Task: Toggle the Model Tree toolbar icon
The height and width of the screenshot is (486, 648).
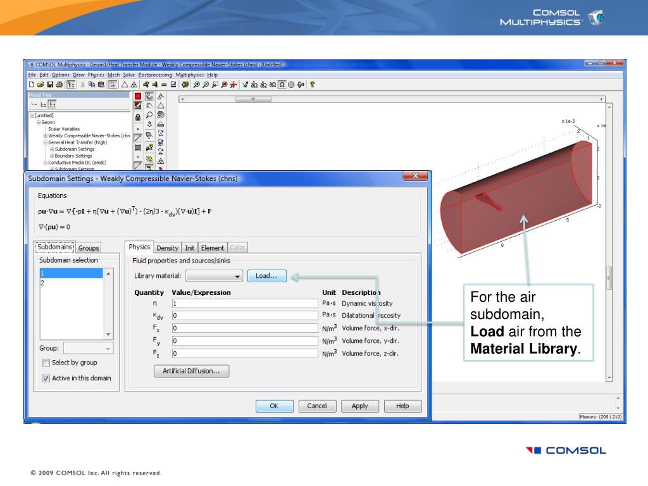Action: [71, 85]
